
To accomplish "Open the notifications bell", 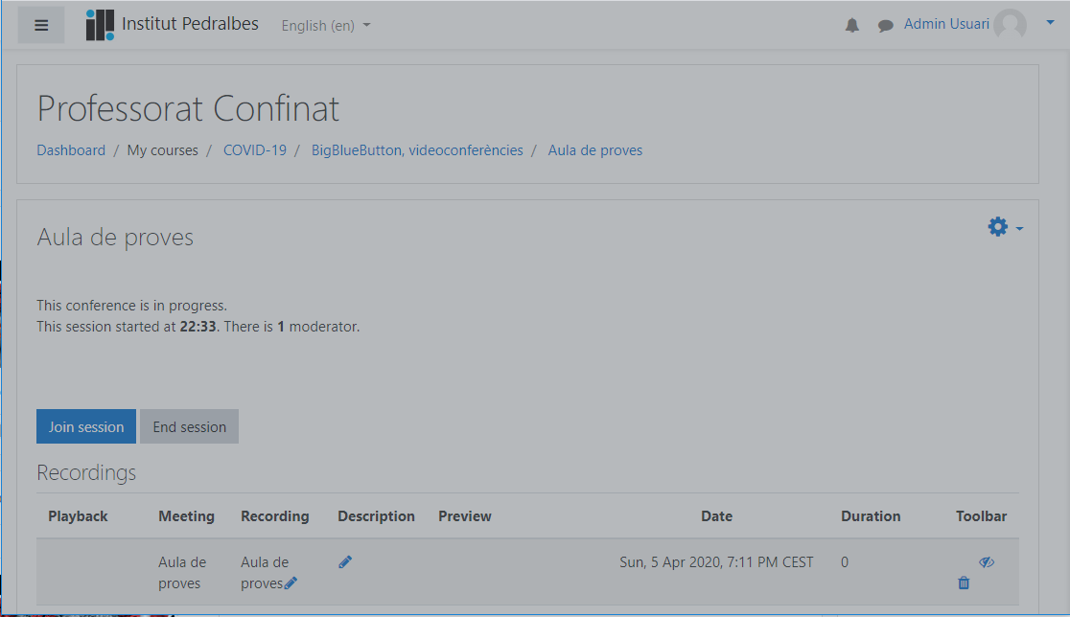I will pyautogui.click(x=851, y=25).
